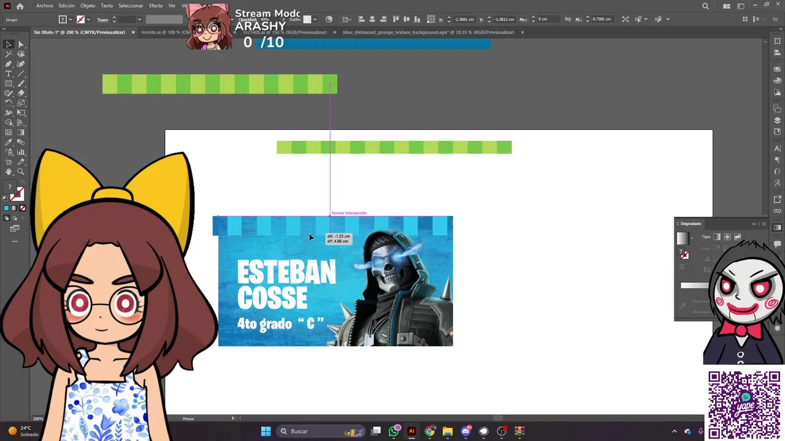This screenshot has height=441, width=785.
Task: Pick the Lasso tool
Action: (x=21, y=54)
